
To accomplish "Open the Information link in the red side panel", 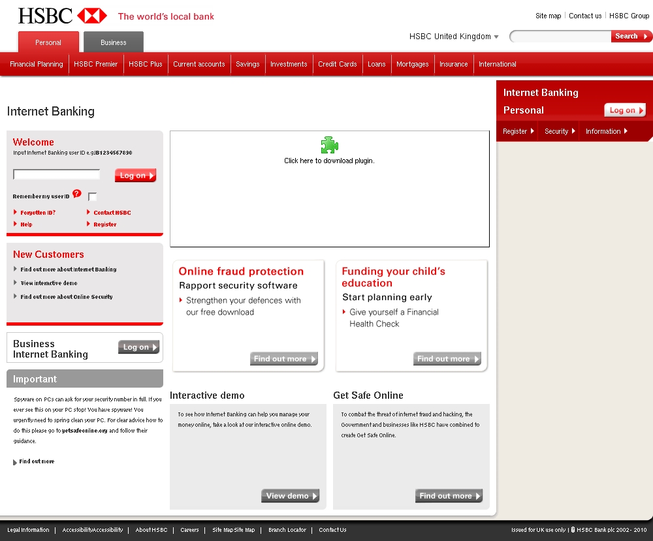I will pyautogui.click(x=607, y=131).
